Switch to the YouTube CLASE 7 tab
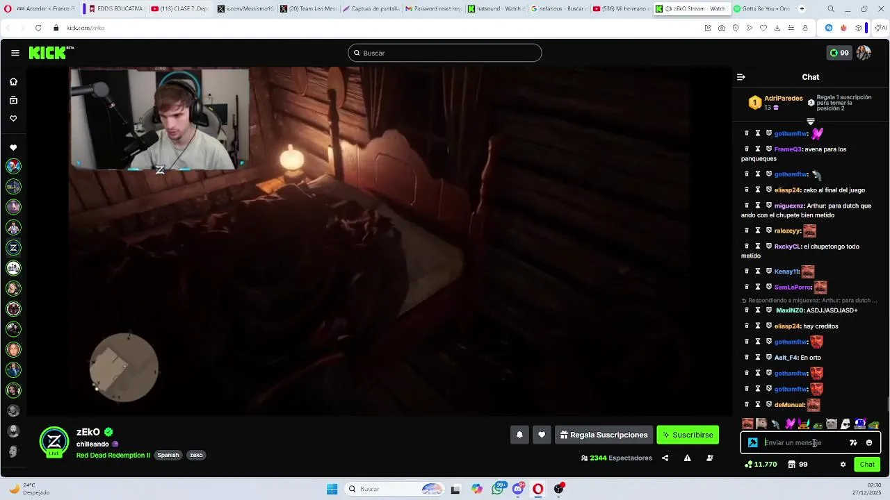The width and height of the screenshot is (890, 500). coord(179,9)
